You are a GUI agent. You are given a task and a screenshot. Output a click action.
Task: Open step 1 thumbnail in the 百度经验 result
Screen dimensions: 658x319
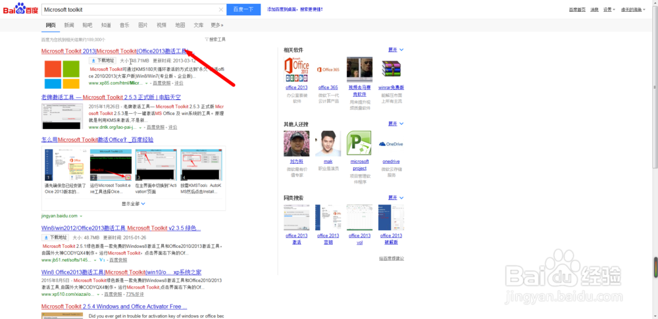click(x=64, y=165)
